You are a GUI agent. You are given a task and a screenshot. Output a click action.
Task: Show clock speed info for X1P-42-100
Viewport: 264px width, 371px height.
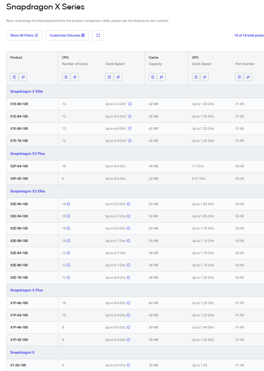129,340
